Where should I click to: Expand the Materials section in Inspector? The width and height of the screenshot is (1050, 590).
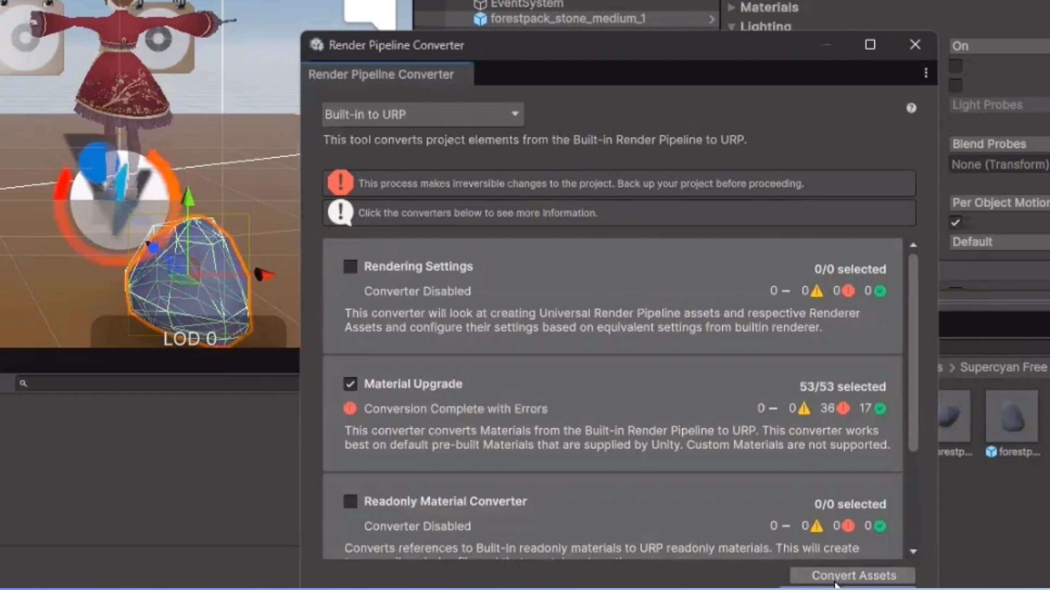pyautogui.click(x=731, y=7)
